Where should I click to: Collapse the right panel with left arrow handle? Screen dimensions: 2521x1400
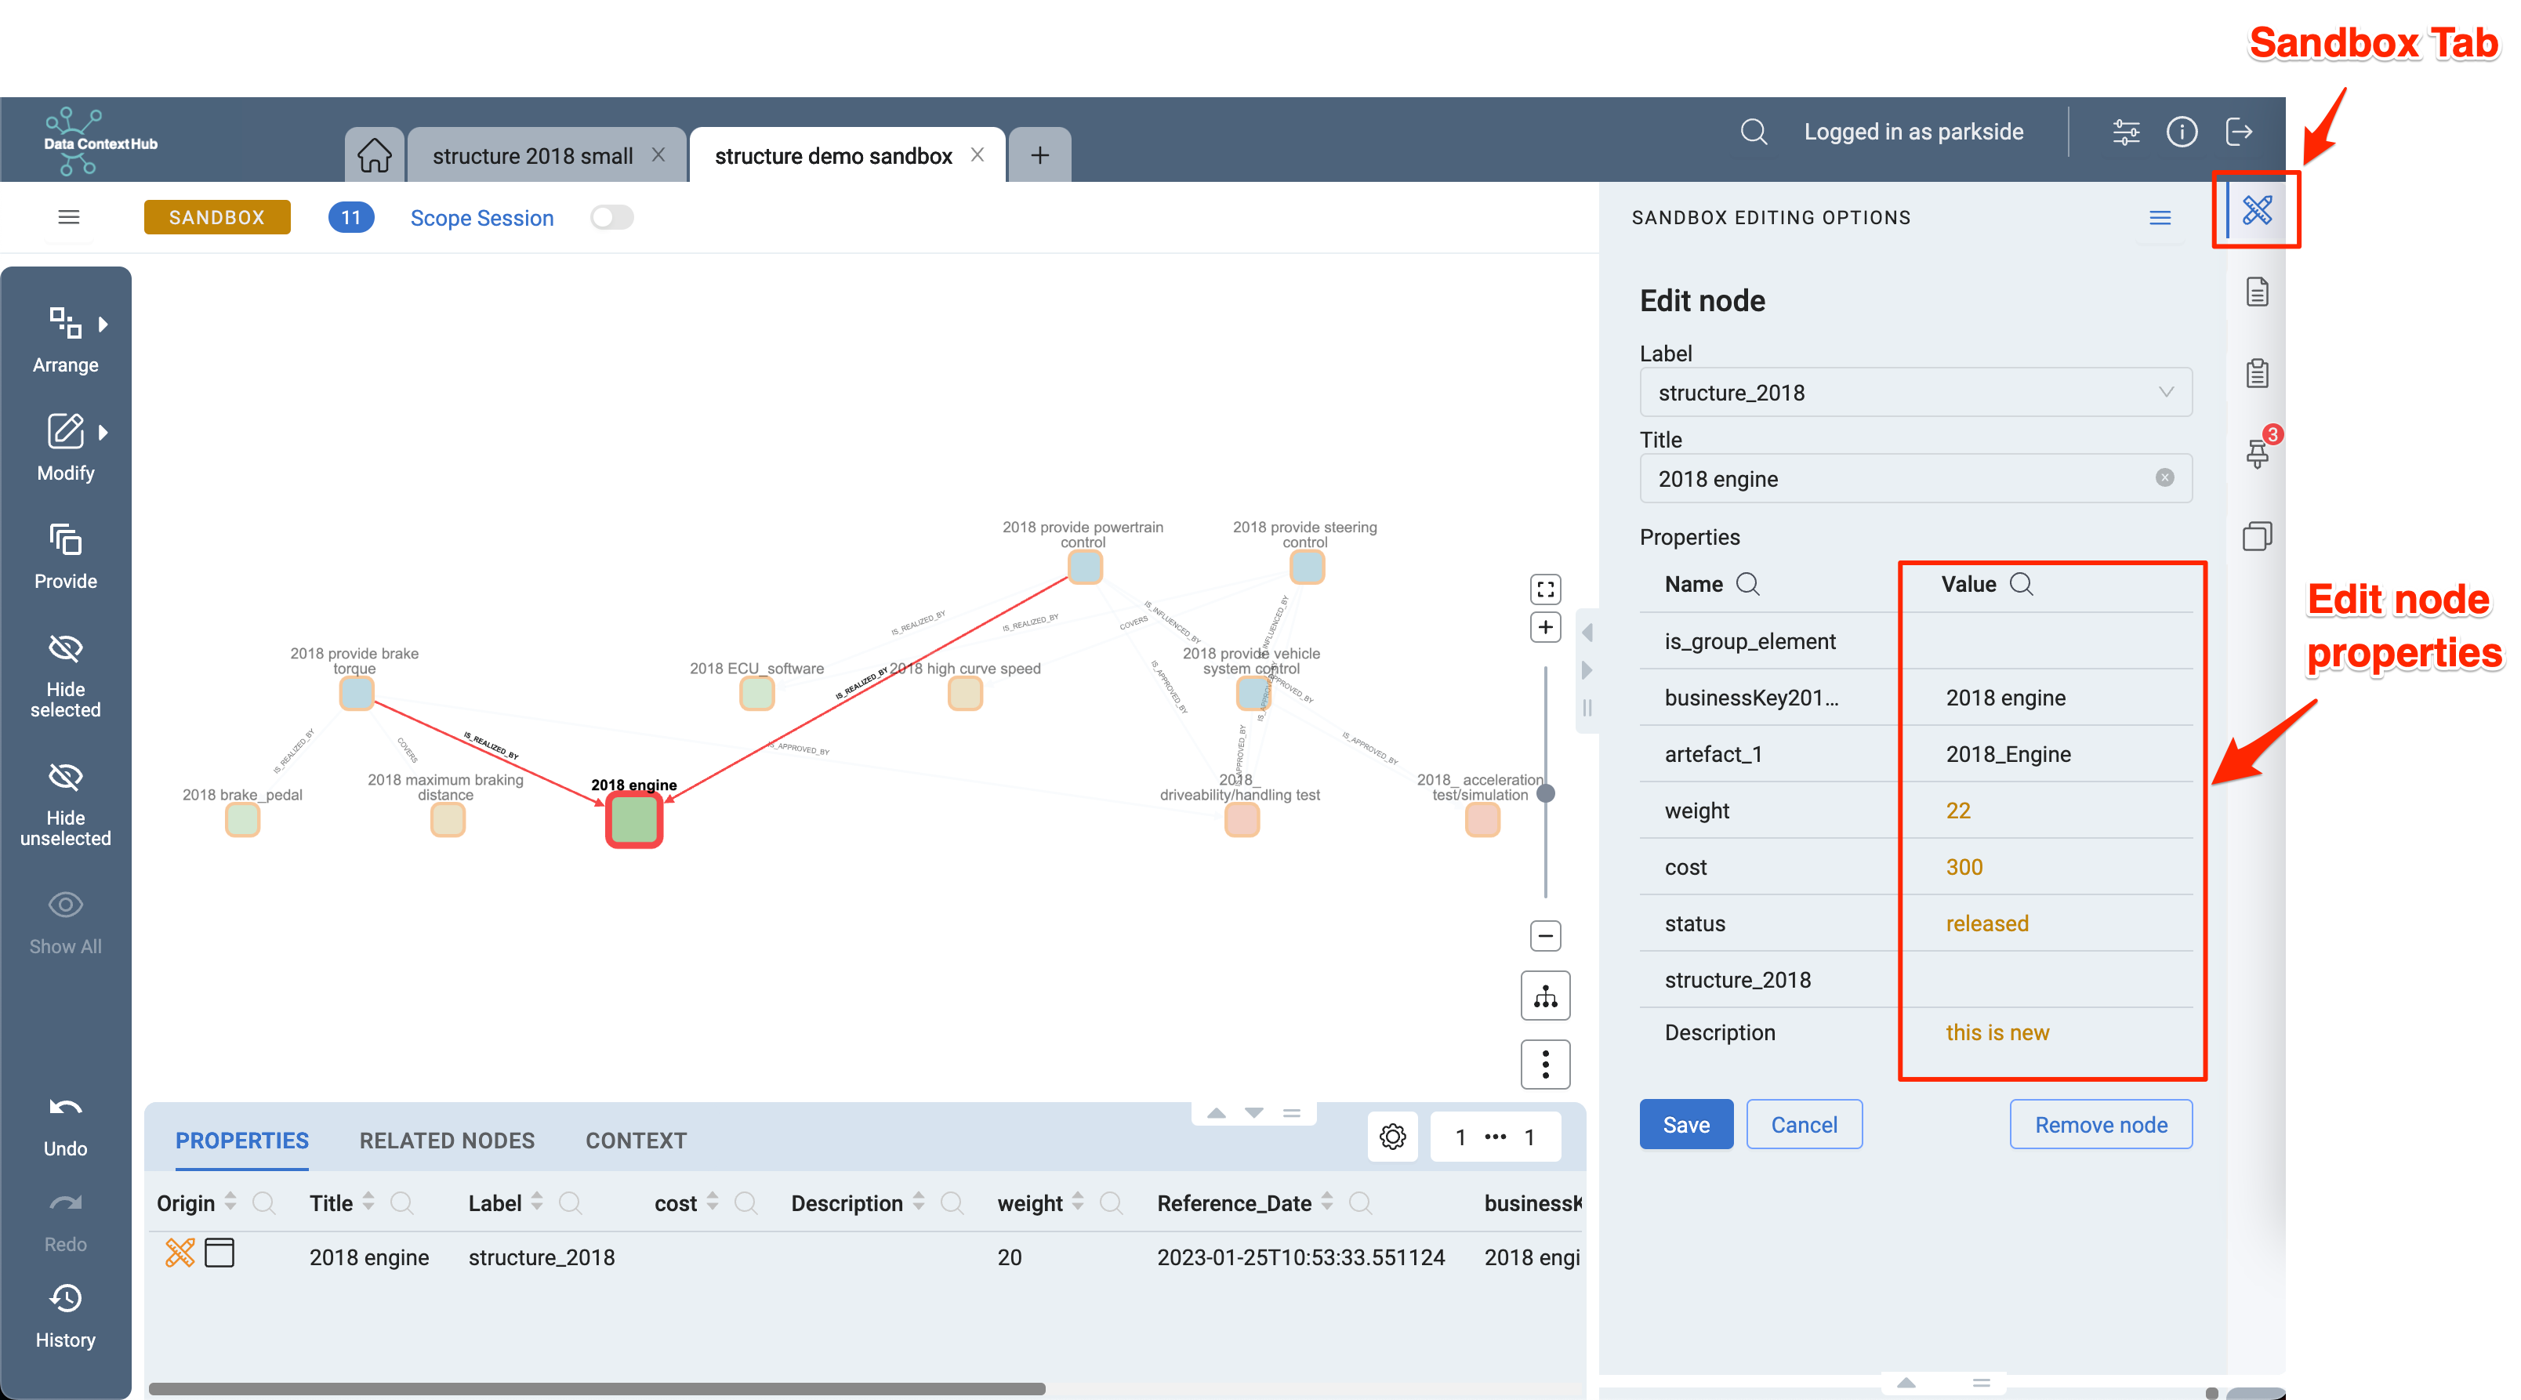[x=1587, y=633]
